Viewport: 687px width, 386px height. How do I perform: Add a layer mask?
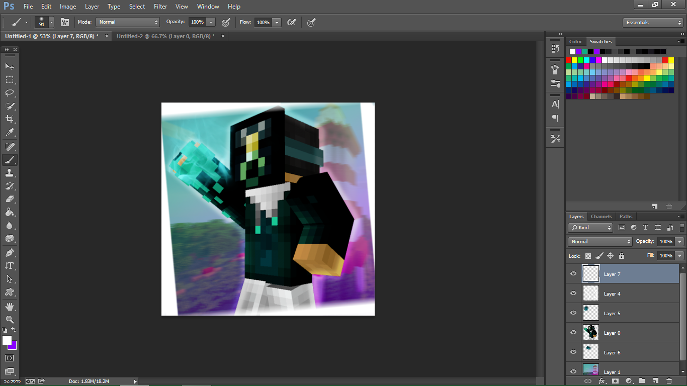point(615,381)
